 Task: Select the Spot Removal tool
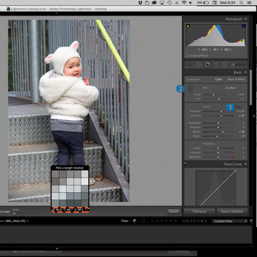(199, 65)
